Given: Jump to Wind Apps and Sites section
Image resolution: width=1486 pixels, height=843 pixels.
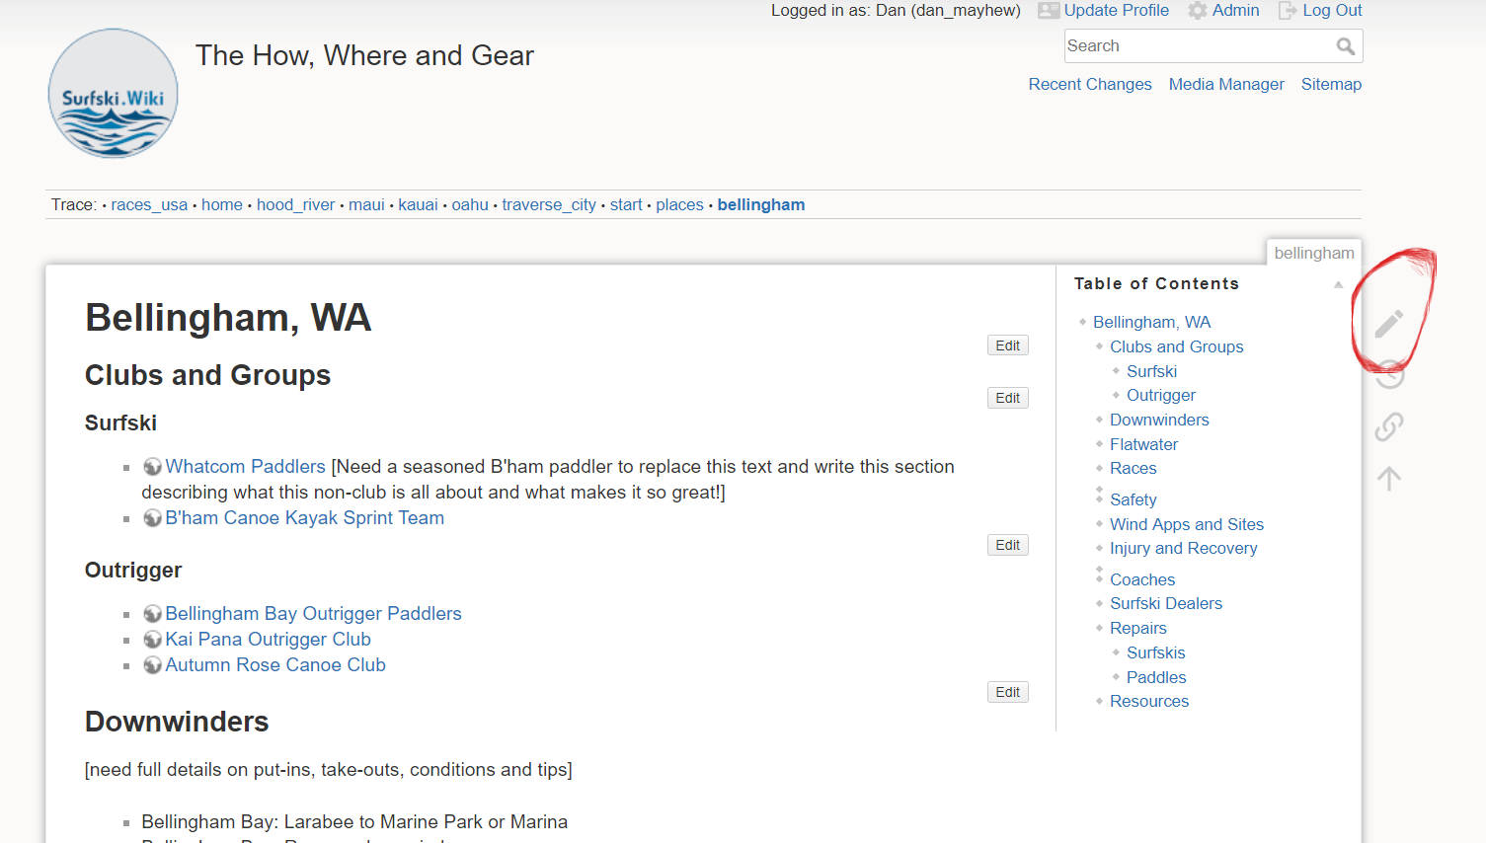Looking at the screenshot, I should coord(1186,524).
